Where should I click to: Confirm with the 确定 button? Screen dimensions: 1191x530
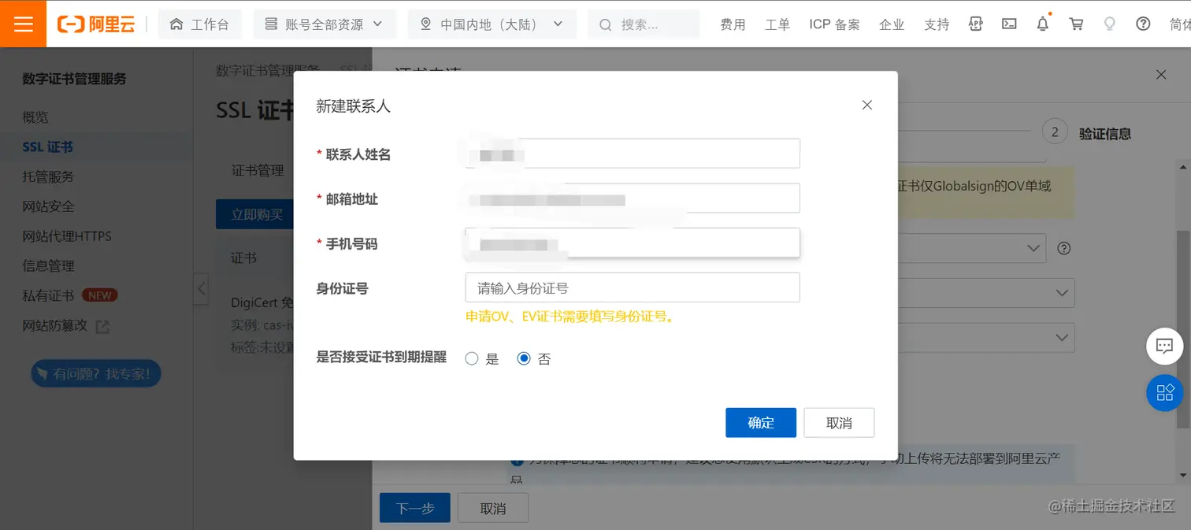(761, 423)
